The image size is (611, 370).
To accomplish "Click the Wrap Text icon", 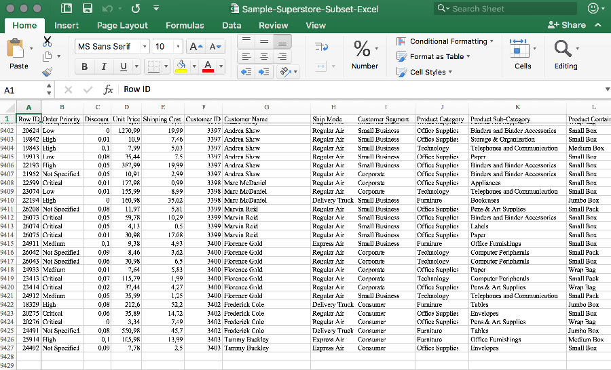I will tap(322, 47).
